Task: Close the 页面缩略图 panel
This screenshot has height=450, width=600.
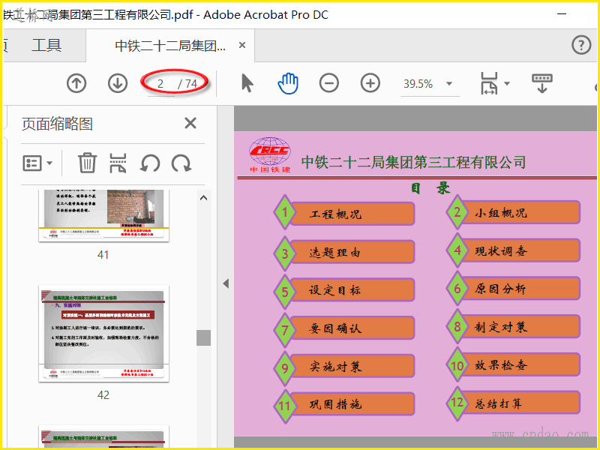Action: (x=190, y=124)
